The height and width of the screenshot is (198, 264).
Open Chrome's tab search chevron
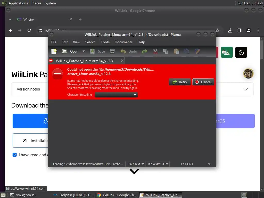[10, 19]
